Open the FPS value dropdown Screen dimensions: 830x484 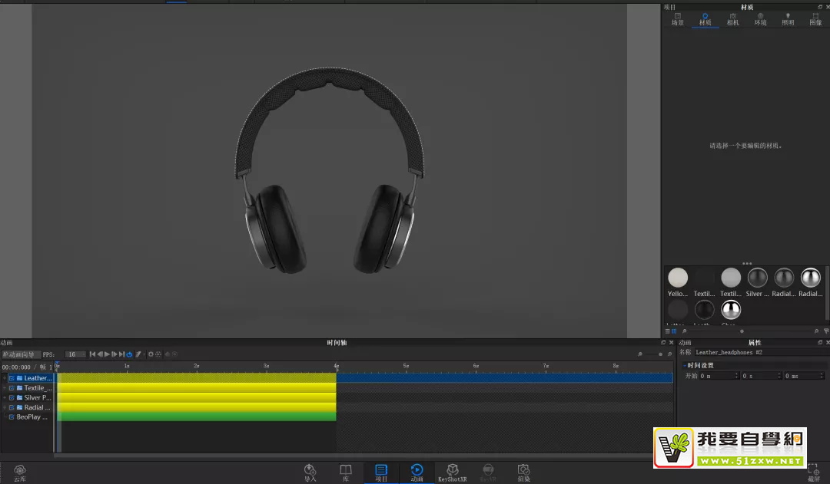[75, 354]
